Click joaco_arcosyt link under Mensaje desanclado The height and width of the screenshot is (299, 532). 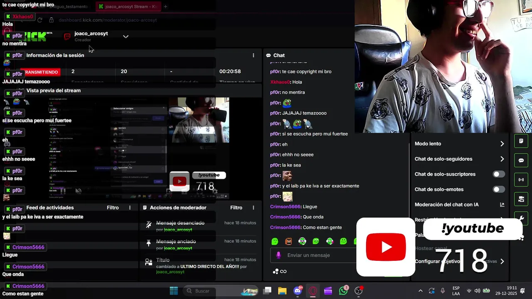click(178, 230)
